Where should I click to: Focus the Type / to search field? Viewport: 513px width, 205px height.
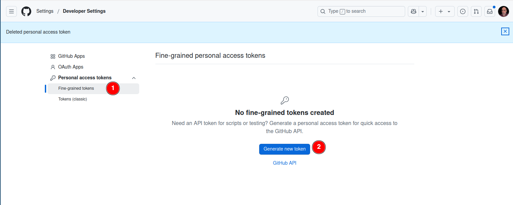[361, 11]
